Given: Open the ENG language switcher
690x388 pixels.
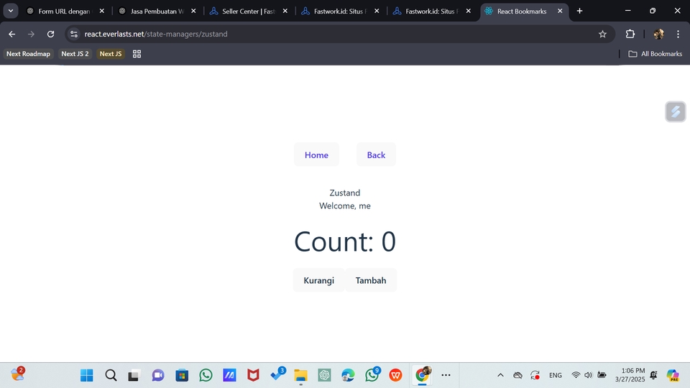Looking at the screenshot, I should click(x=556, y=375).
